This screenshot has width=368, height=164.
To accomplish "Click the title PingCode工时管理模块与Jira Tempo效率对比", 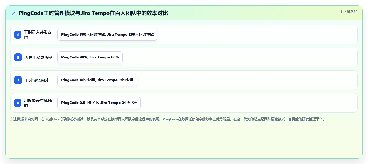I will point(93,13).
